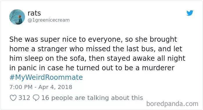Select the 312 likes count
The image size is (203, 110).
pyautogui.click(x=24, y=98)
